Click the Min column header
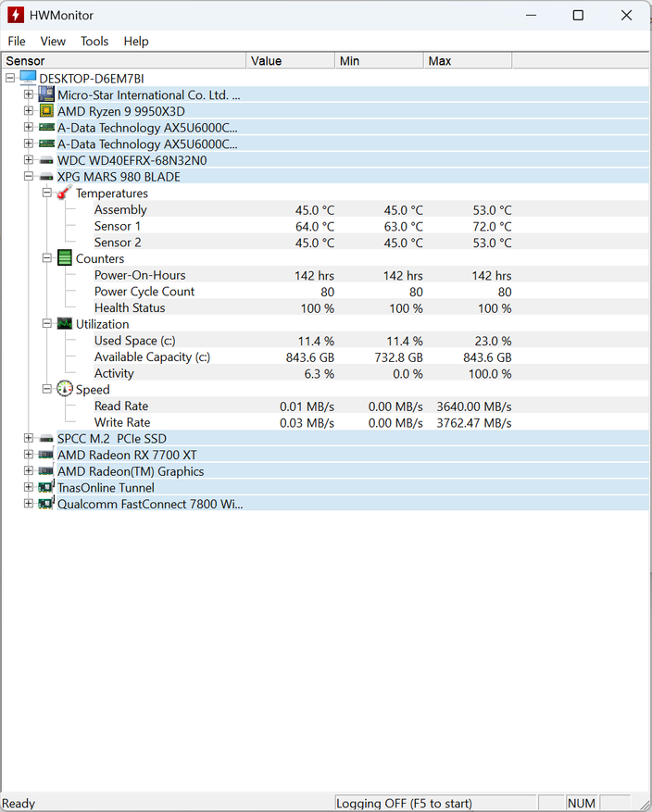Viewport: 652px width, 812px height. tap(379, 60)
